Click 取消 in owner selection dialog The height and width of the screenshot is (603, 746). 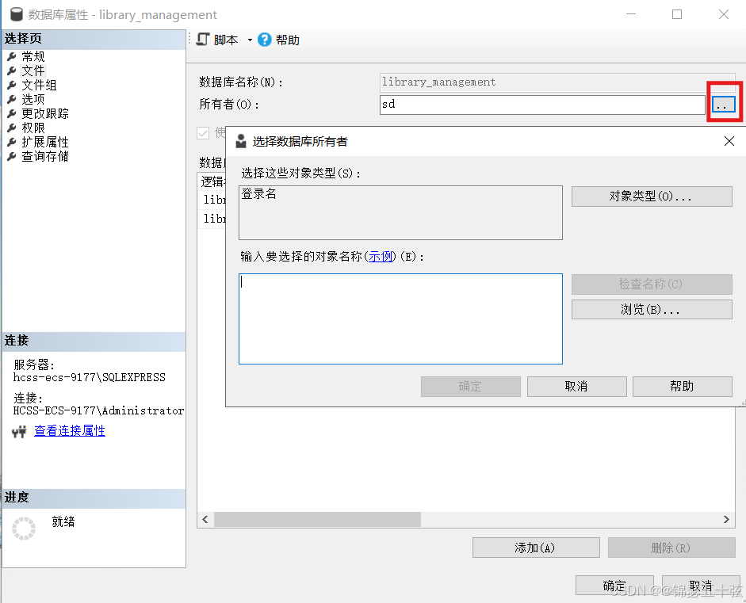coord(576,387)
